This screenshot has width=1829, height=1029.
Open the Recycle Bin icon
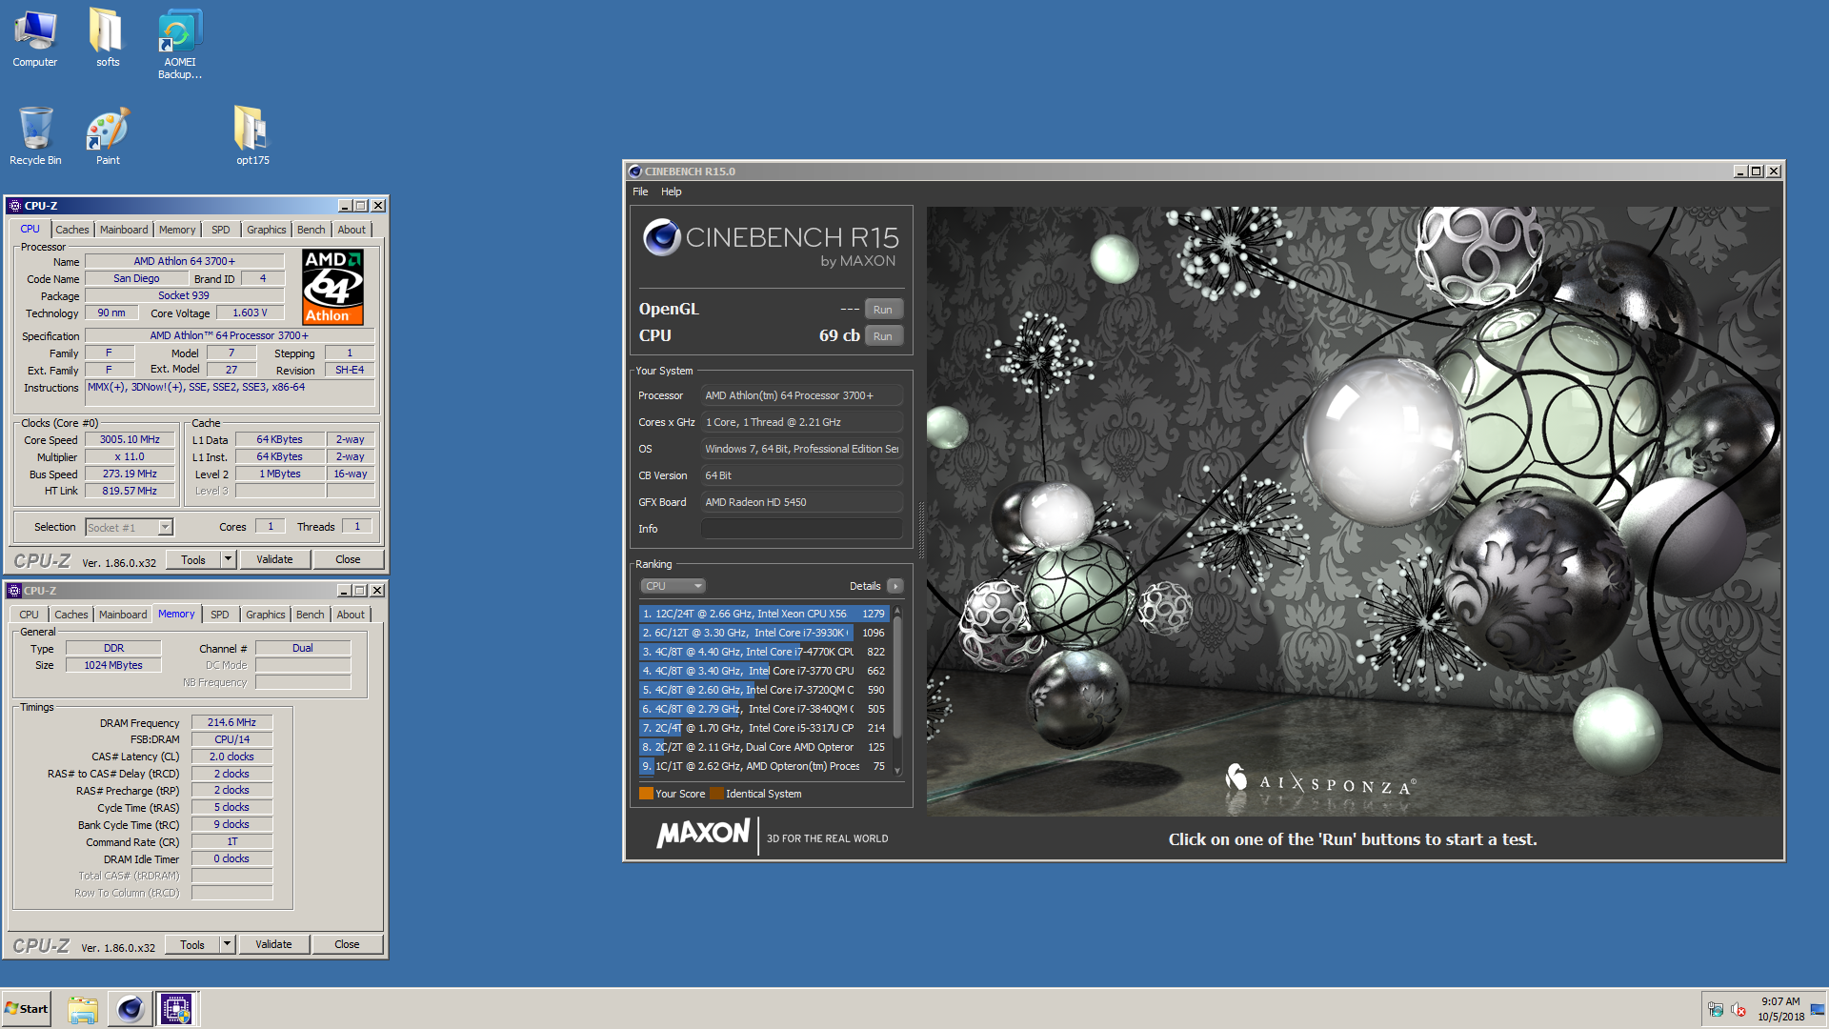[35, 135]
